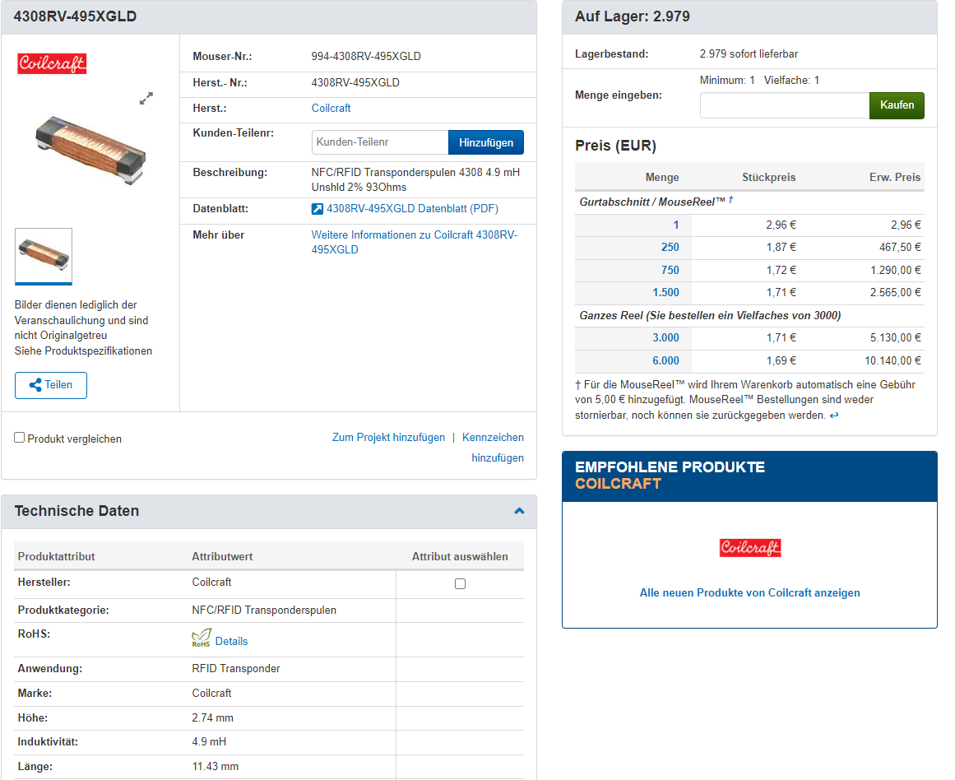
Task: Click the dagger footnote mark after MouseReel
Action: click(731, 199)
